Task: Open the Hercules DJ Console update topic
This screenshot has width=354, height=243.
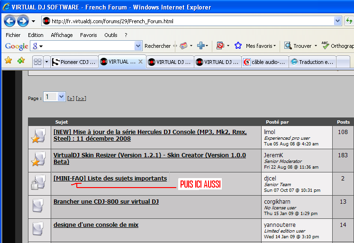Action: [150, 135]
